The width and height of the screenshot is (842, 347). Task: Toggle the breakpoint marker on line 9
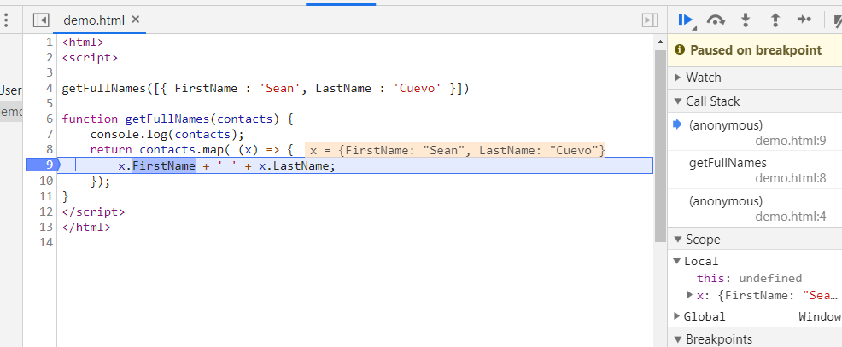pyautogui.click(x=43, y=165)
